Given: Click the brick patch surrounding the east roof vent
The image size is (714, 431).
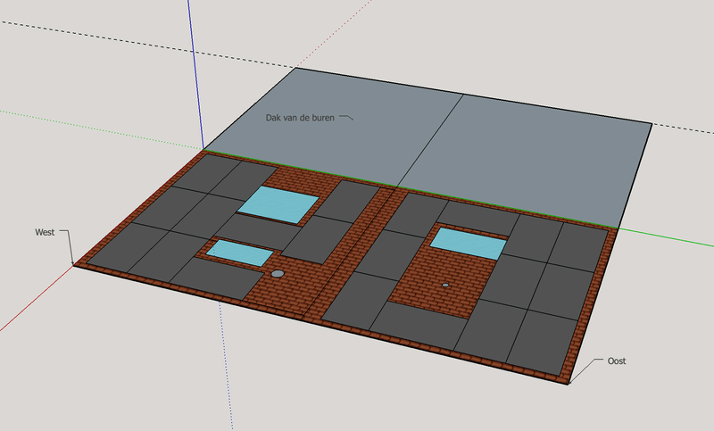Looking at the screenshot, I should click(x=444, y=285).
